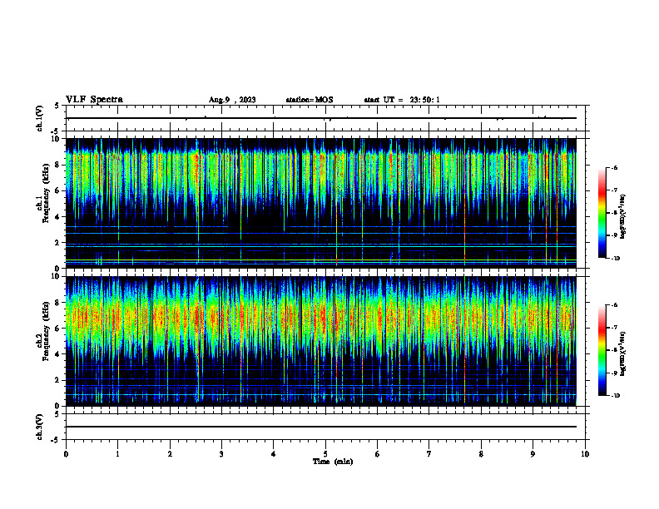Image resolution: width=659 pixels, height=509 pixels.
Task: Click tick label "8" on the Time axis
Action: pyautogui.click(x=481, y=454)
